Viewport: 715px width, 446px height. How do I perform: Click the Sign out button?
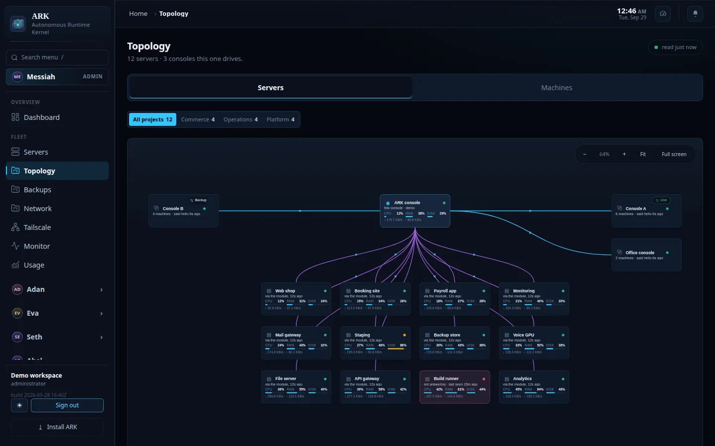tap(67, 405)
